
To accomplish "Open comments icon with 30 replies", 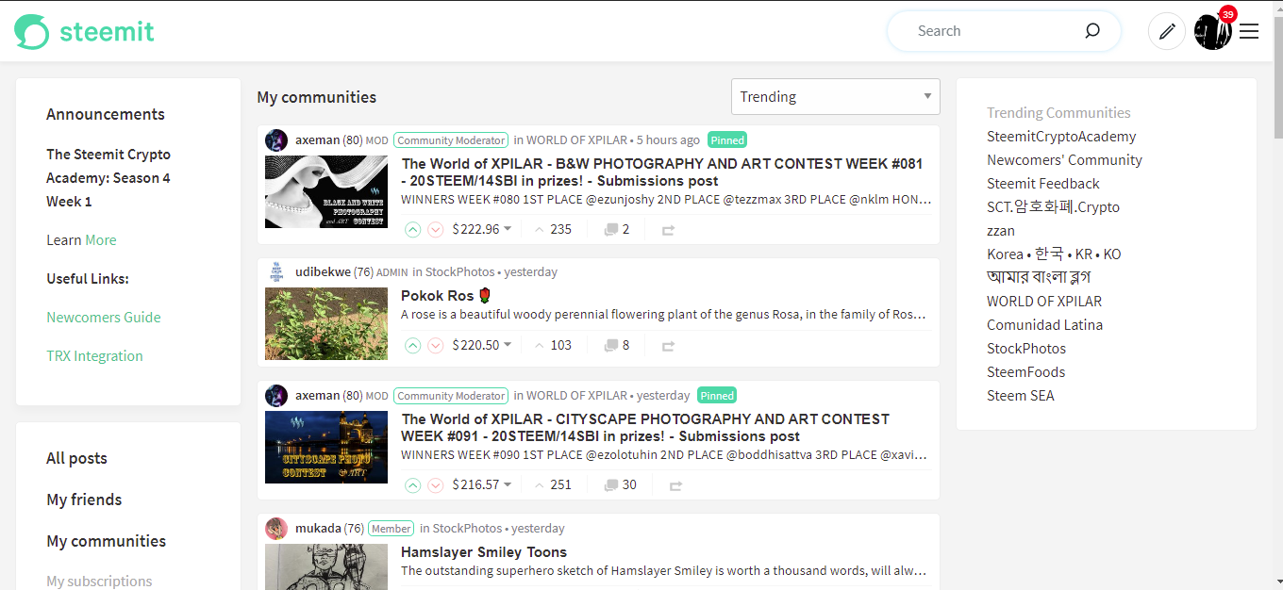I will click(x=620, y=484).
